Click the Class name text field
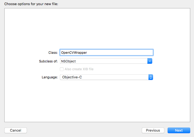Image resolution: width=194 pixels, height=137 pixels. (106, 52)
